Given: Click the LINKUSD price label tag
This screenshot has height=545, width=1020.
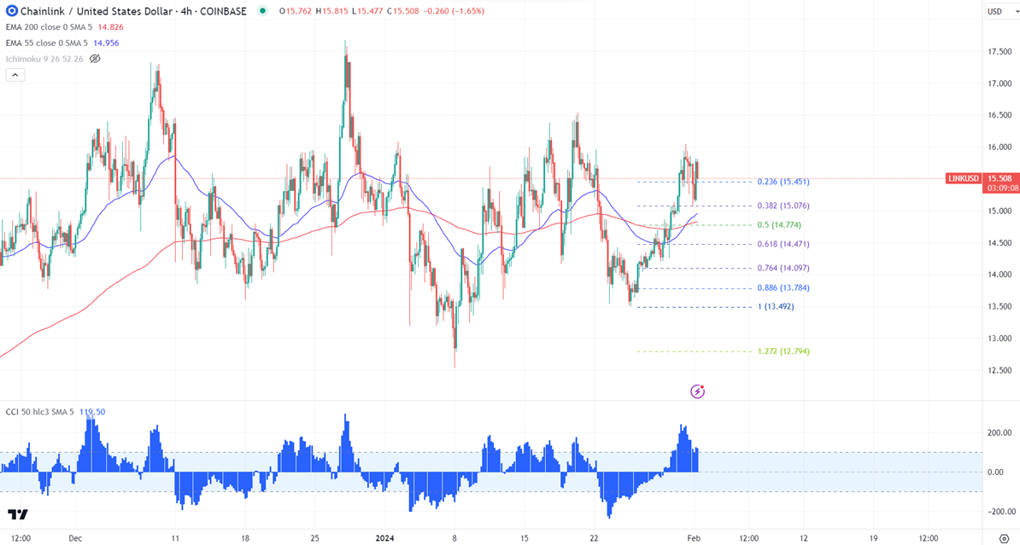Looking at the screenshot, I should (x=964, y=178).
